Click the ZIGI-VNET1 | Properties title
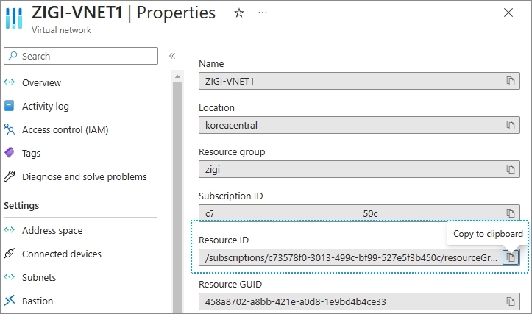Image resolution: width=532 pixels, height=314 pixels. click(x=124, y=13)
